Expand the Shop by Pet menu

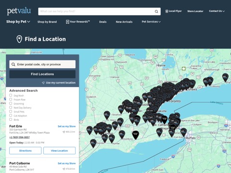18,22
